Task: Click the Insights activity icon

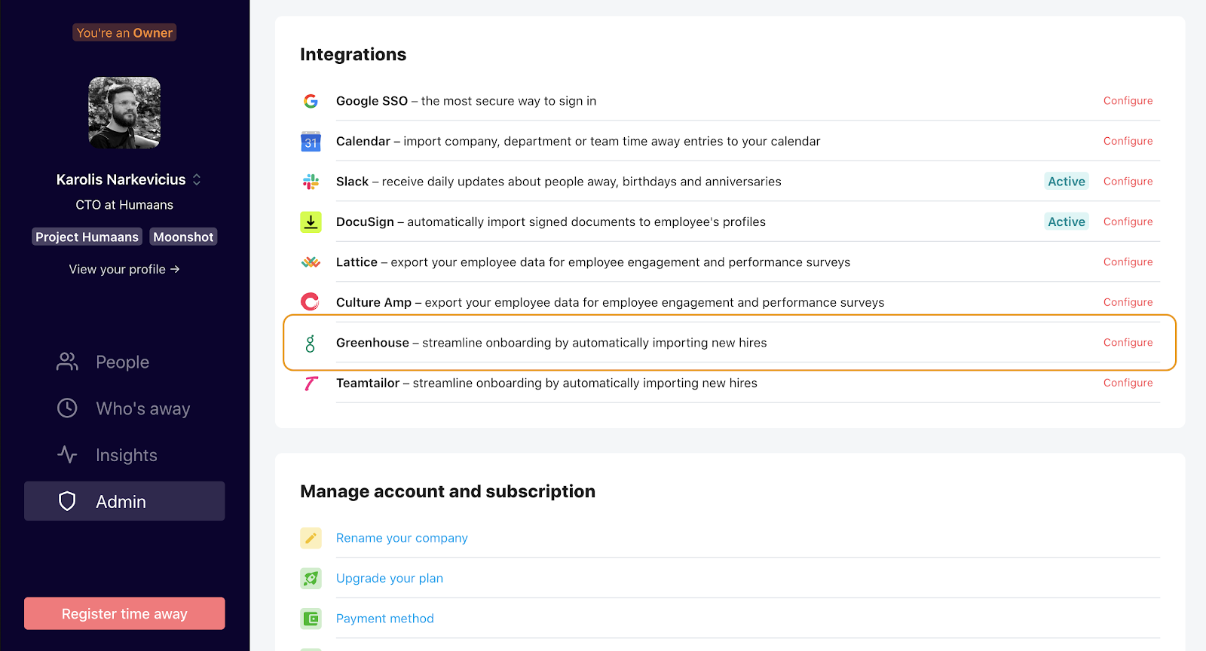Action: tap(67, 455)
